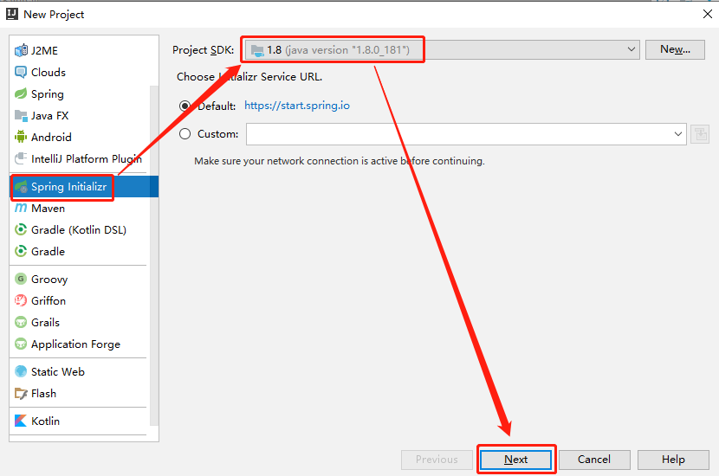Click the Maven m icon
719x476 pixels.
click(21, 208)
